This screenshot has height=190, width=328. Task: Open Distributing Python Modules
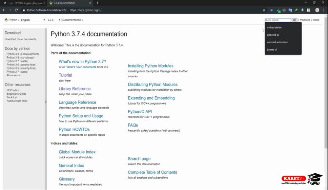tap(153, 85)
